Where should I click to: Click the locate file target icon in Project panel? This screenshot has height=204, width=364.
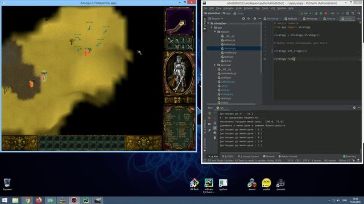pos(243,19)
